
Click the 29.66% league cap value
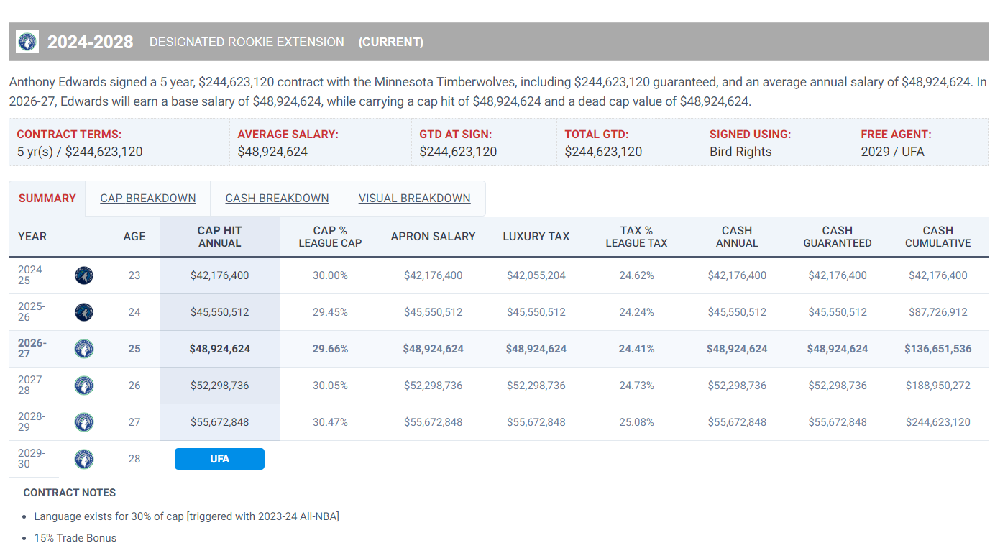click(330, 349)
